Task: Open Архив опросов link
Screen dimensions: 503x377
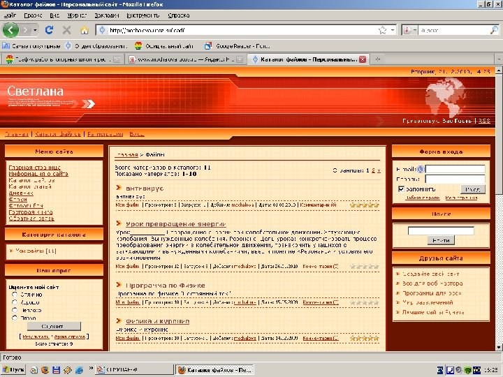Action: (70, 337)
